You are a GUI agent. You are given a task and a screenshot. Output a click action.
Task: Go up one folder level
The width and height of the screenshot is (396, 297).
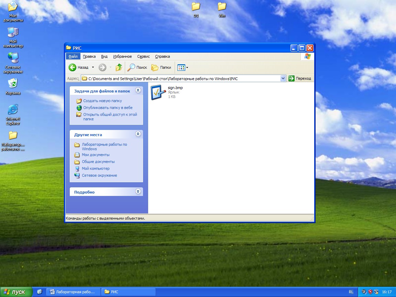coord(119,67)
